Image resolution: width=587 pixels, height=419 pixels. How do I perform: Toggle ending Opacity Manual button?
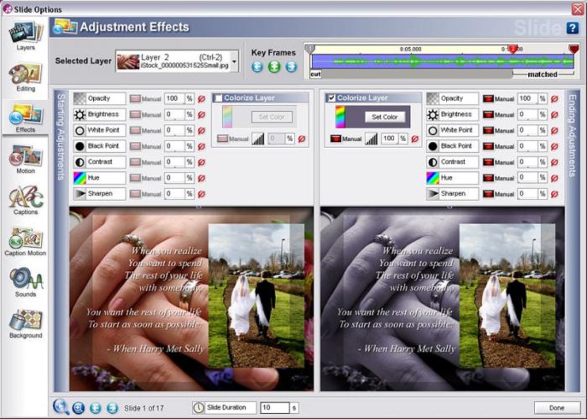pyautogui.click(x=498, y=99)
